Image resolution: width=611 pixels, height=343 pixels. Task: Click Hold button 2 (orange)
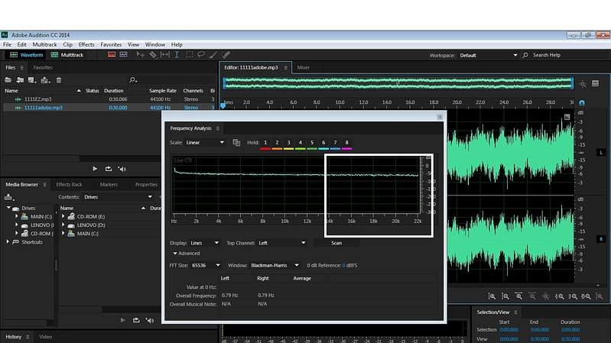pyautogui.click(x=277, y=143)
